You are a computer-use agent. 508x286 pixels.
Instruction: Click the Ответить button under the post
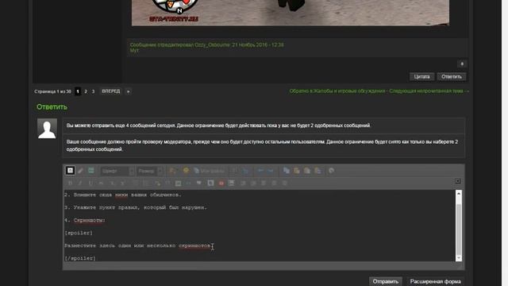pyautogui.click(x=452, y=77)
